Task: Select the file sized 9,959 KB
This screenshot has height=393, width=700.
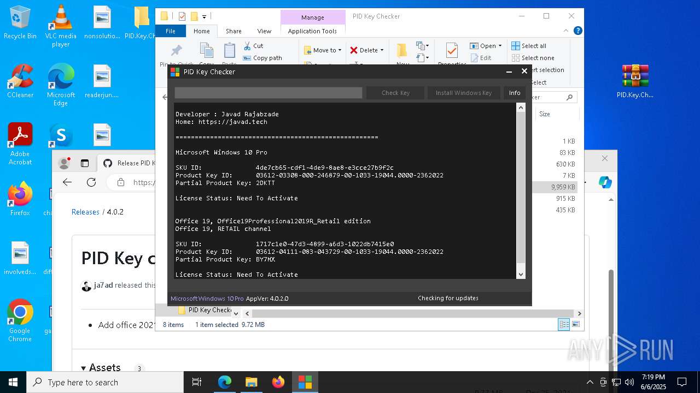Action: 563,187
